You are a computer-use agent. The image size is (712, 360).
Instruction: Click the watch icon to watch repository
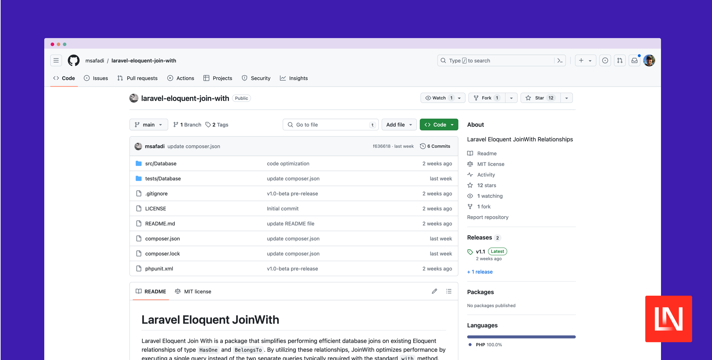pos(428,98)
